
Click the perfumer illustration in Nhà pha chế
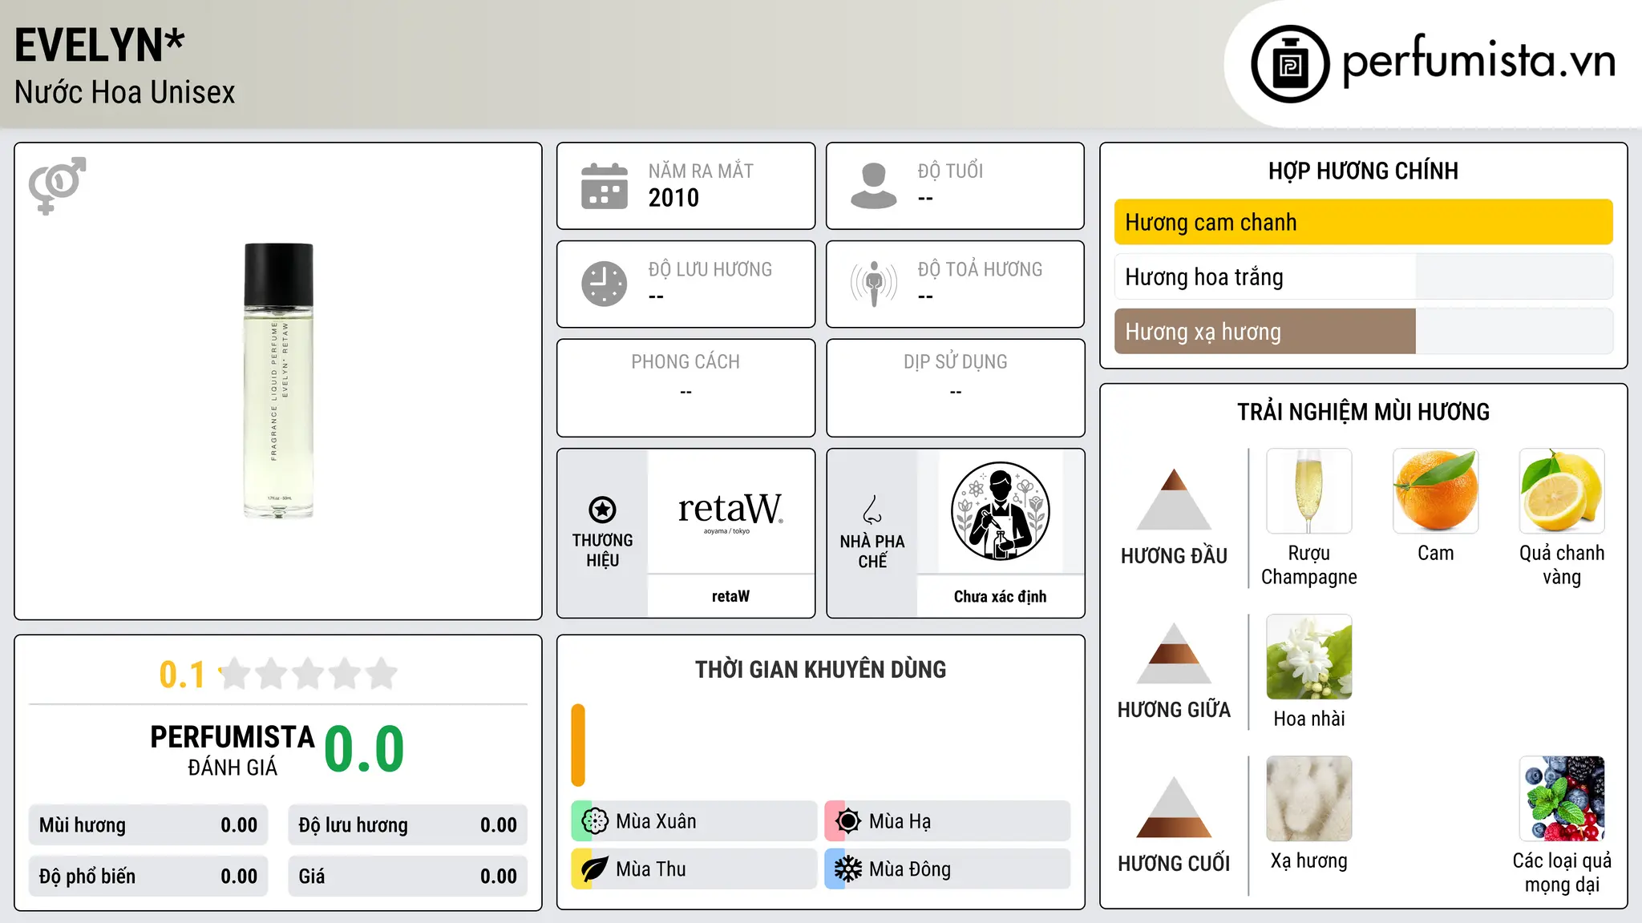[x=1000, y=511]
